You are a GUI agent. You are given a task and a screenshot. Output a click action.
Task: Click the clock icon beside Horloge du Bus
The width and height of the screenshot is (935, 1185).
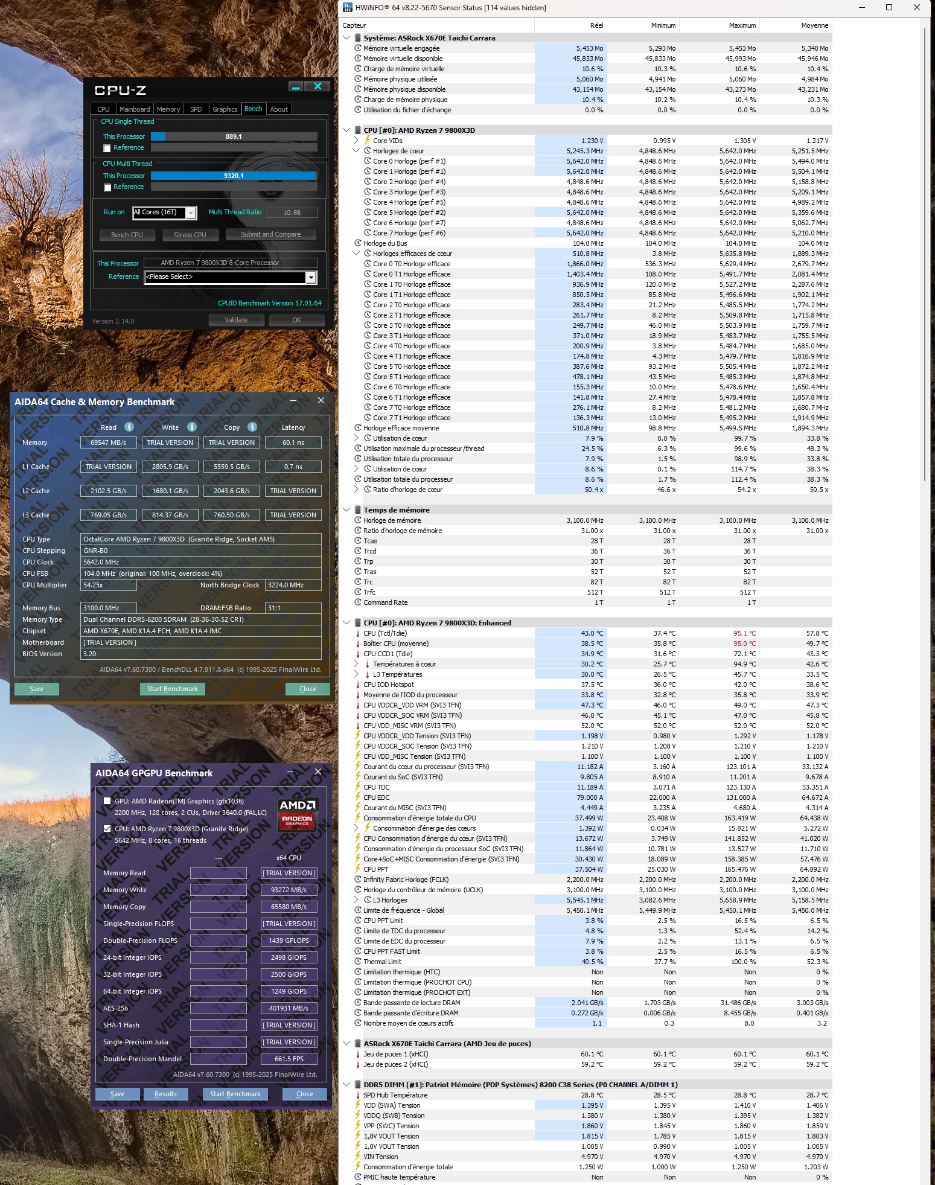tap(358, 243)
